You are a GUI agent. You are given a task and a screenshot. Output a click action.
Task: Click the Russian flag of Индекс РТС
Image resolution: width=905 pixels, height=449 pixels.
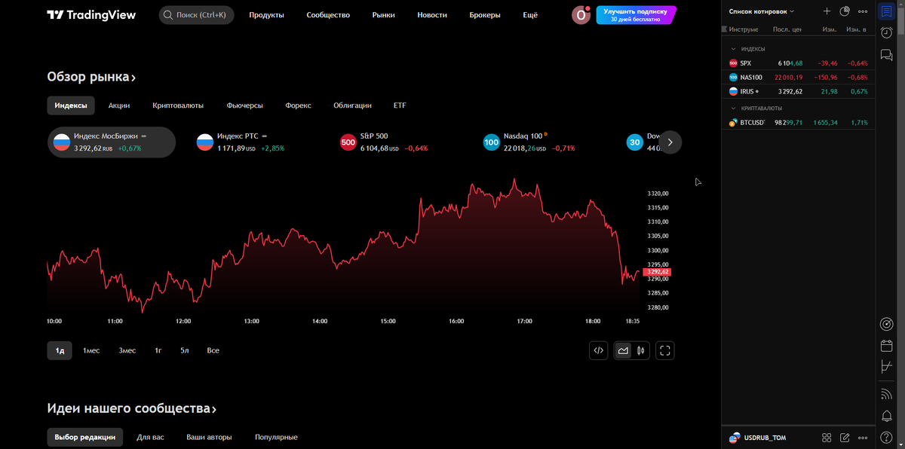coord(204,142)
